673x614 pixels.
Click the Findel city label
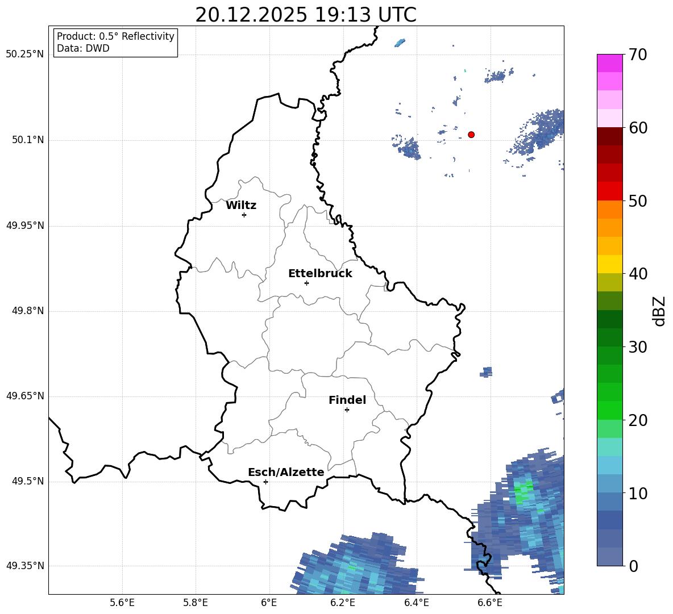(347, 400)
